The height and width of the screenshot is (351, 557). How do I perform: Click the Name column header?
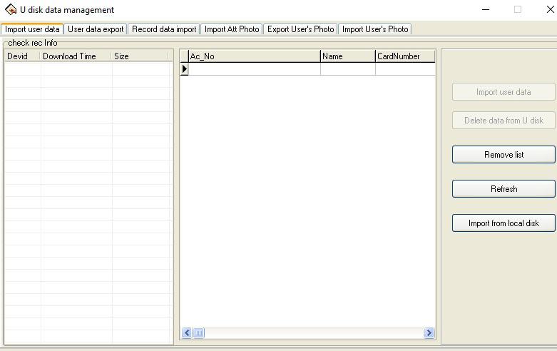tap(348, 56)
